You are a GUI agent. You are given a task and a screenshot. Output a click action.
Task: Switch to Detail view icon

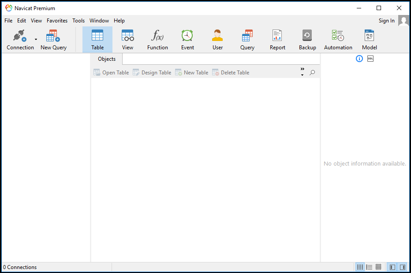[369, 267]
